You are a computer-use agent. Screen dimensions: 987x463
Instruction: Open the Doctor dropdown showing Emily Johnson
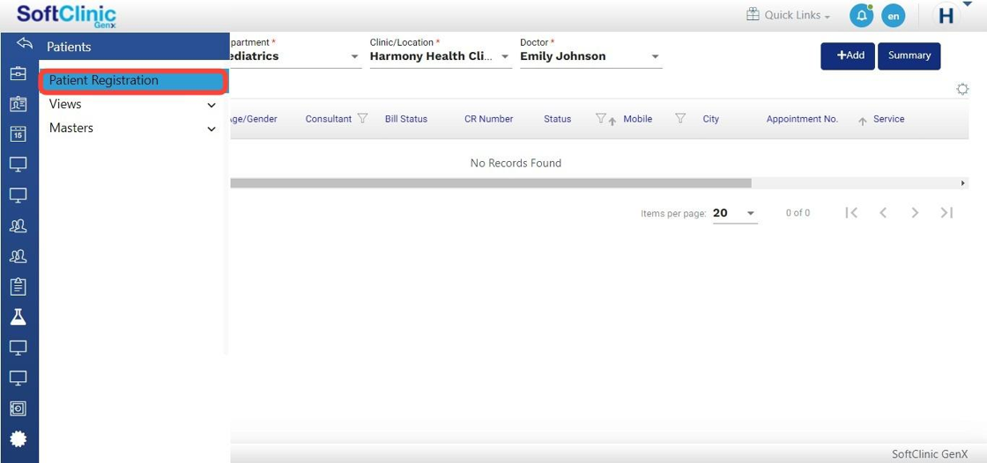[x=590, y=56]
